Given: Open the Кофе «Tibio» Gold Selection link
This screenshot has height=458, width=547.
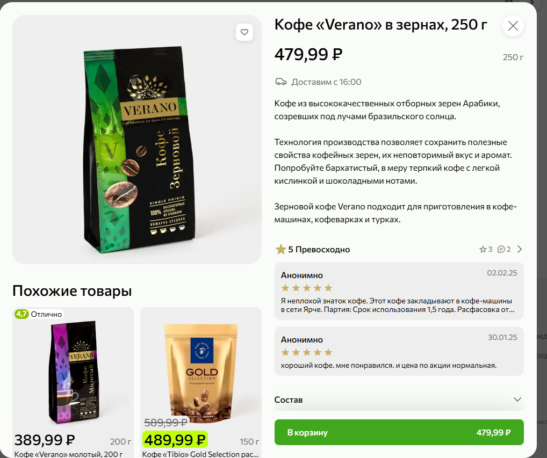Looking at the screenshot, I should click(200, 454).
